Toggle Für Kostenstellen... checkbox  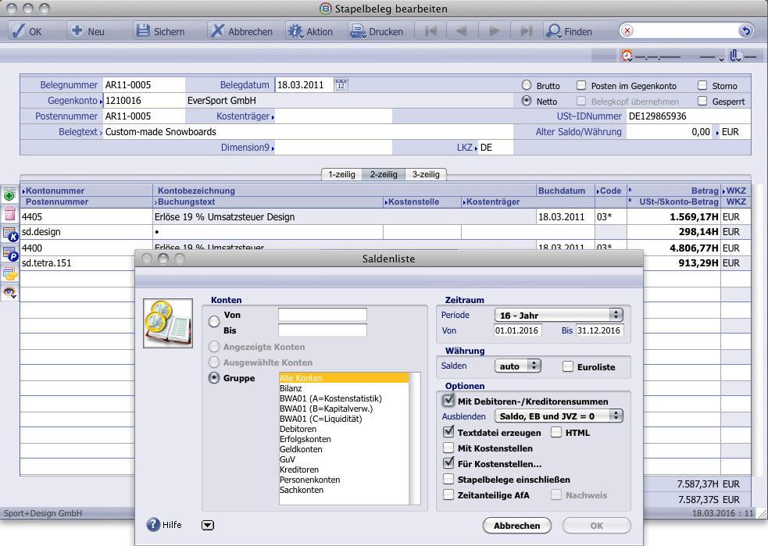coord(448,462)
